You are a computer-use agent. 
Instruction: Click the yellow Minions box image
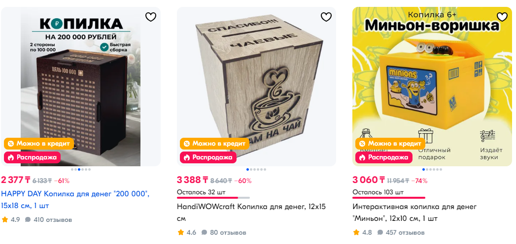432,87
